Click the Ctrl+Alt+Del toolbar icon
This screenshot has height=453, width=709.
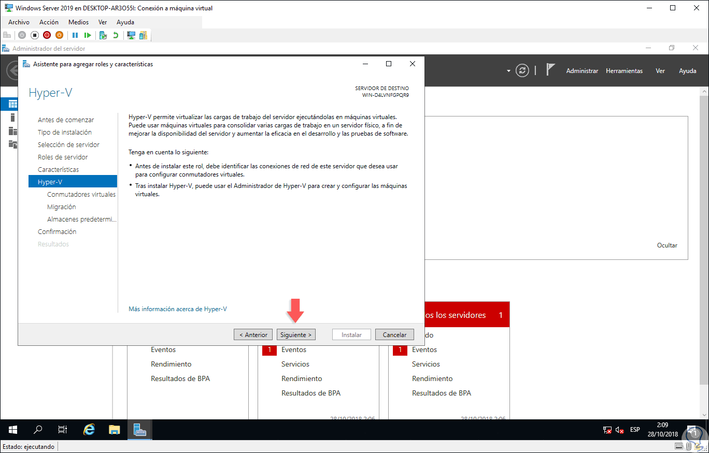coord(7,35)
